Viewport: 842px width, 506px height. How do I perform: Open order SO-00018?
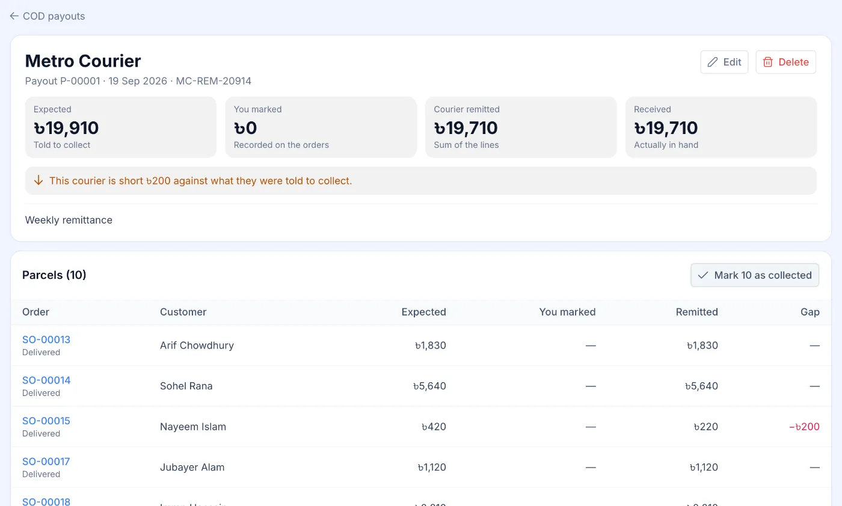46,501
